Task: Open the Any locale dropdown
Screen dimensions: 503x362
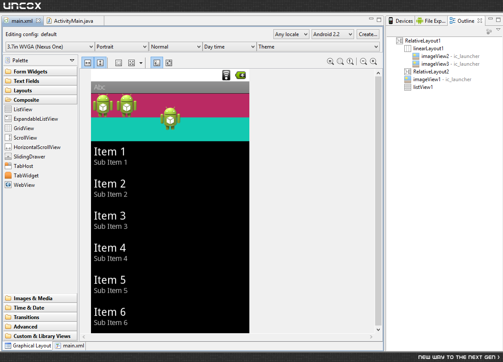Action: tap(291, 34)
